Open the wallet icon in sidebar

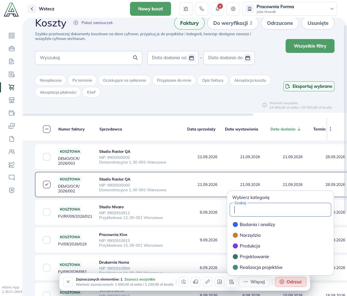[11, 113]
